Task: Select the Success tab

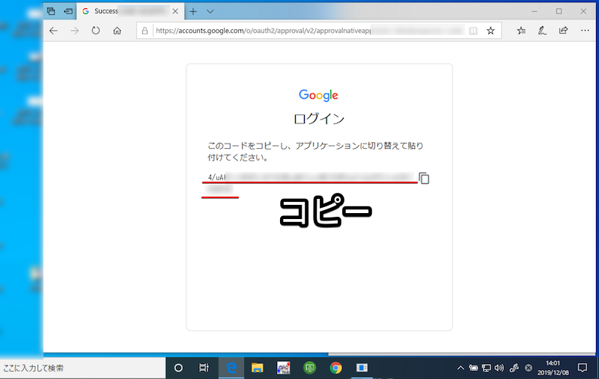Action: 127,11
